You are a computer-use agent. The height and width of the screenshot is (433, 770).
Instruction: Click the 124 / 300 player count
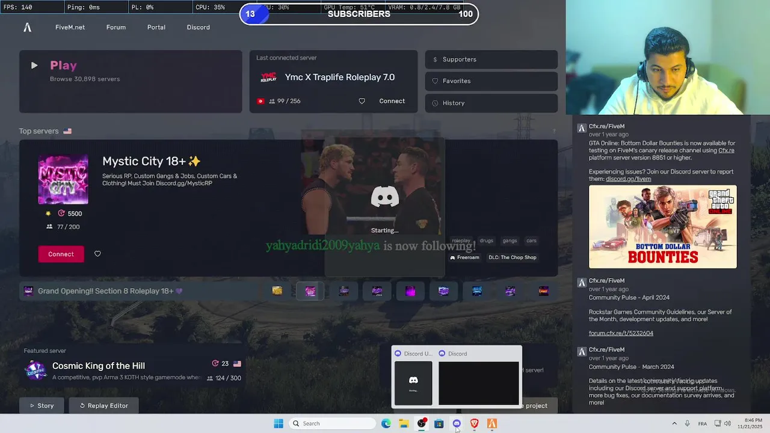(228, 378)
